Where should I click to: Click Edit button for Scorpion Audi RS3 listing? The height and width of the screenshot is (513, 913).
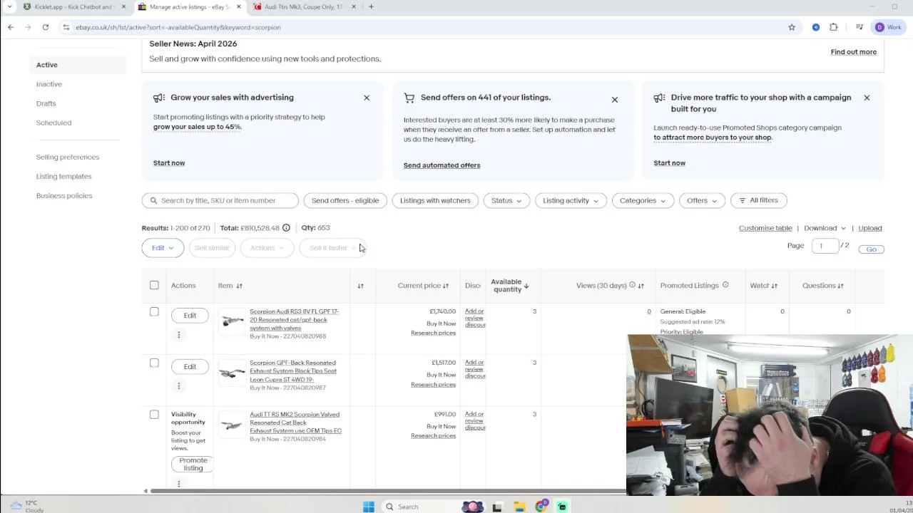pos(190,316)
